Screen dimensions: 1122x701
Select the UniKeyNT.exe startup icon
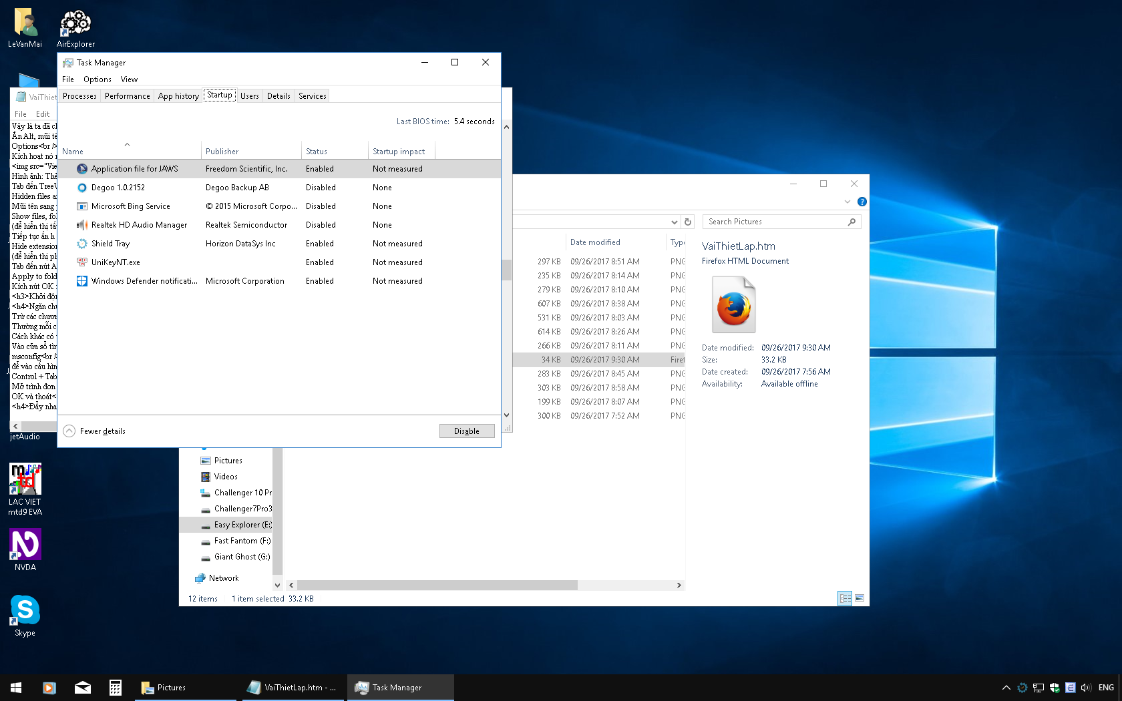click(82, 262)
